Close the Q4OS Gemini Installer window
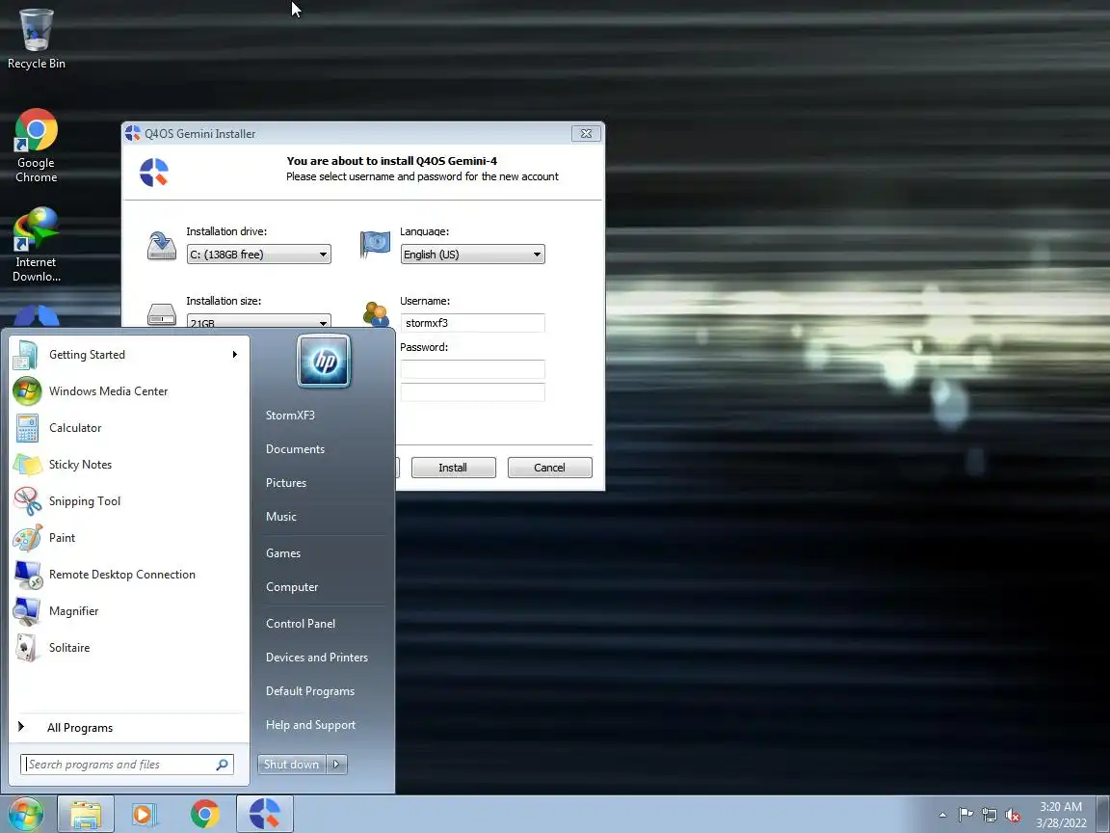 (586, 133)
